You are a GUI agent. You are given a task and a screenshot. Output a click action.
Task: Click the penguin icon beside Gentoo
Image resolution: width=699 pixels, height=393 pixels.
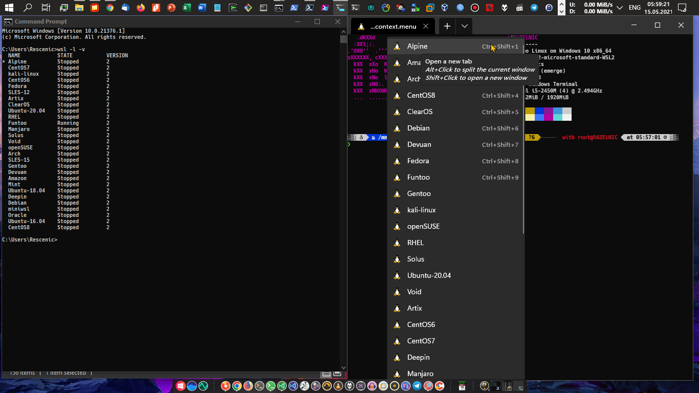click(x=397, y=193)
